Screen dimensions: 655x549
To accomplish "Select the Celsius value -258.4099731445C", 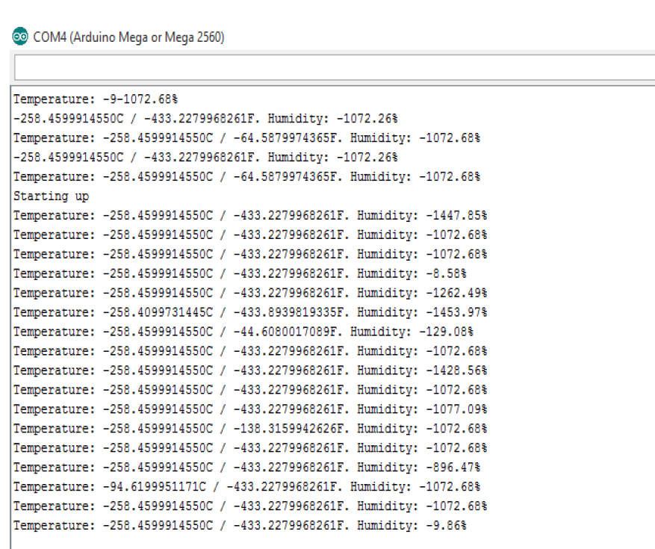I will point(158,312).
